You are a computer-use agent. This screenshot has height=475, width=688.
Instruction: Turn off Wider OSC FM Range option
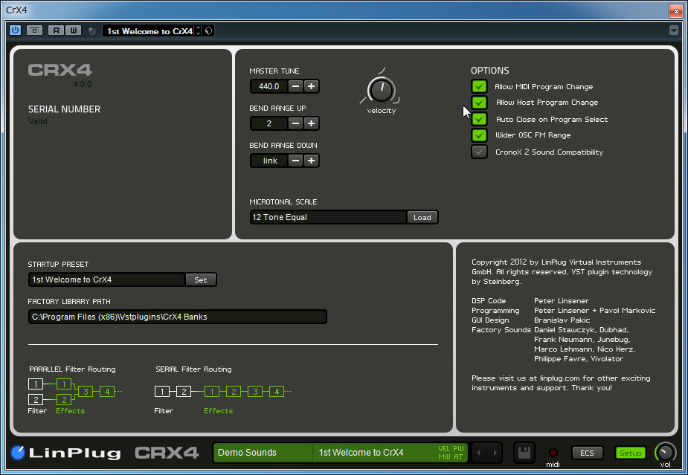[x=479, y=135]
